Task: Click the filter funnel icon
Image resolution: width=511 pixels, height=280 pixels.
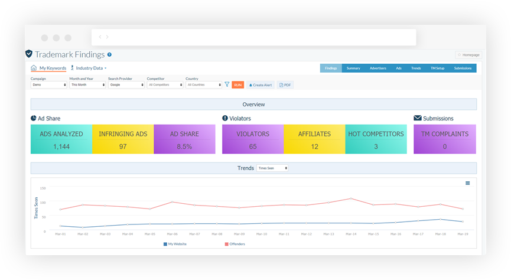Action: (x=227, y=84)
